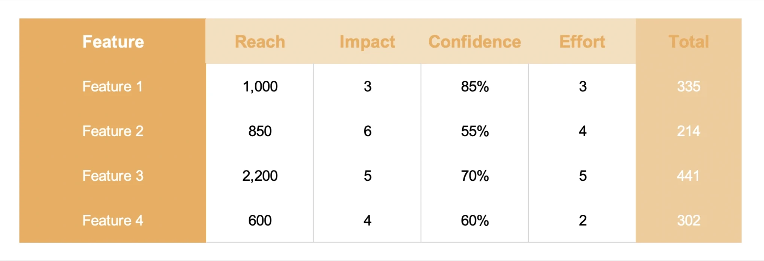This screenshot has height=261, width=764.
Task: Click the Feature column header
Action: (x=113, y=41)
